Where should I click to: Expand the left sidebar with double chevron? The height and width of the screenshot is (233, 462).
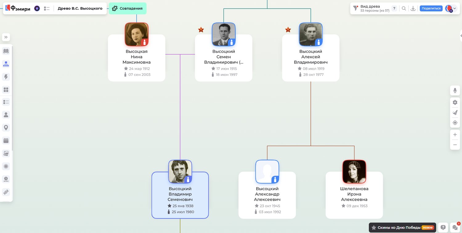(6, 37)
